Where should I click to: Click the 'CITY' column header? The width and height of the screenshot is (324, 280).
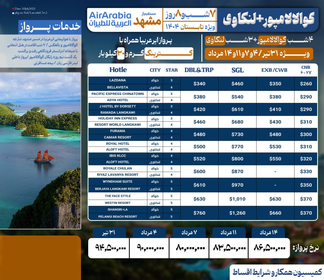click(x=155, y=70)
